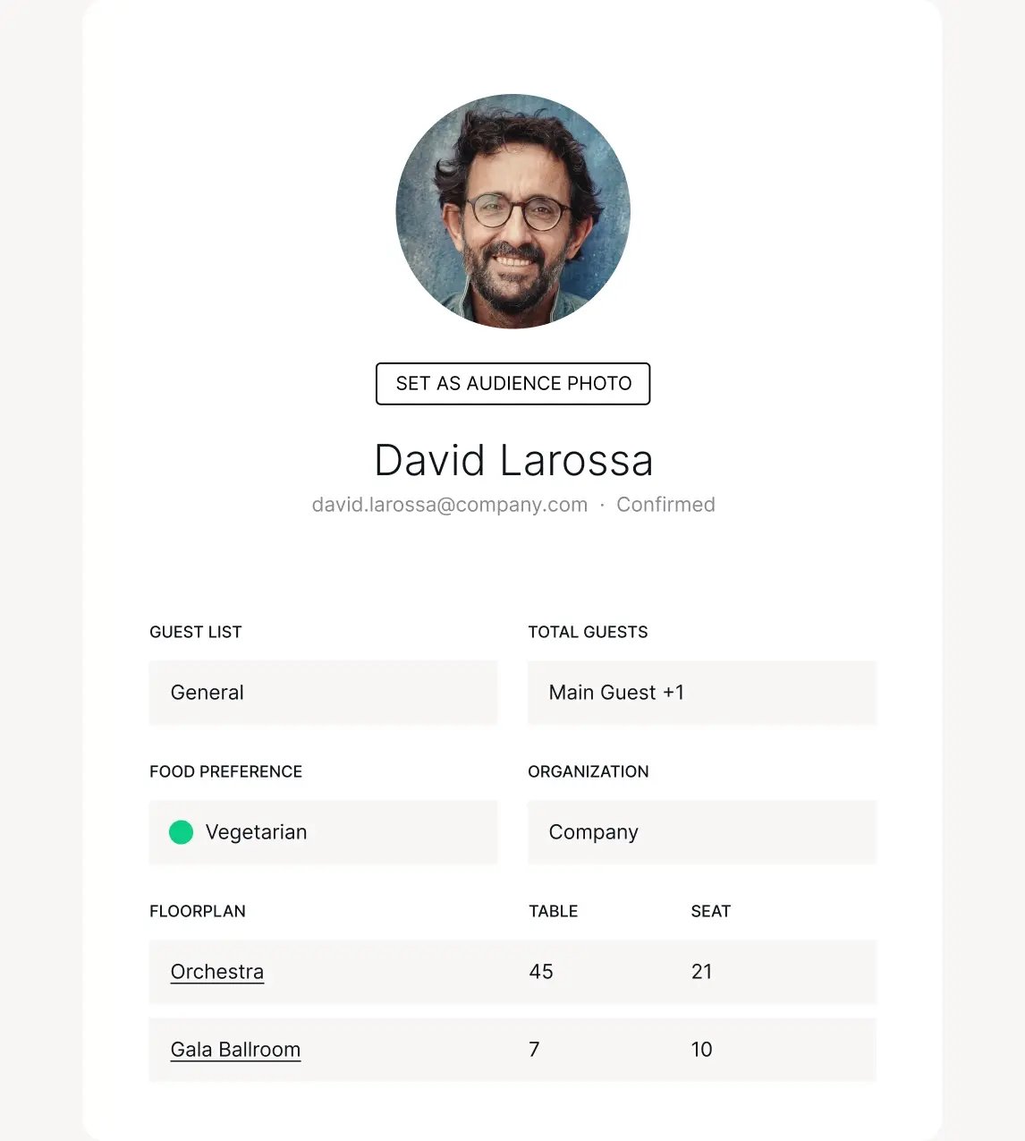
Task: Open the Orchestra floorplan link
Action: click(217, 972)
